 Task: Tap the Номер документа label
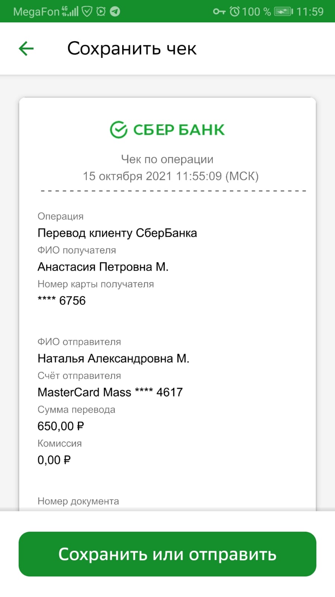(78, 501)
